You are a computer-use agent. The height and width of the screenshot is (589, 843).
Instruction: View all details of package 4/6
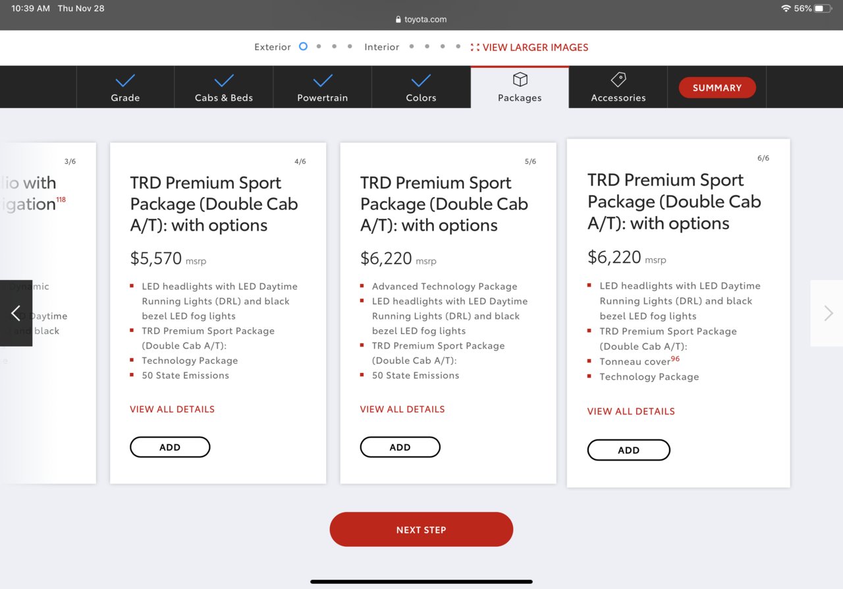click(x=172, y=409)
